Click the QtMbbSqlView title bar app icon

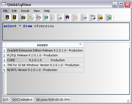pyautogui.click(x=4, y=4)
